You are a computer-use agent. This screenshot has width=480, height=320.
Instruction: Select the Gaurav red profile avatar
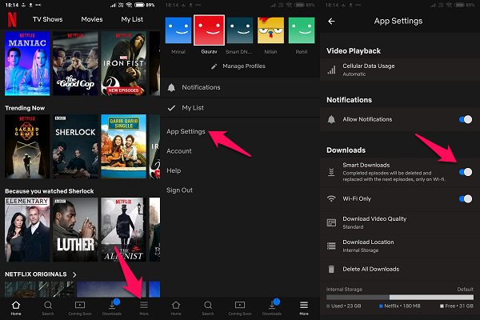(x=209, y=30)
